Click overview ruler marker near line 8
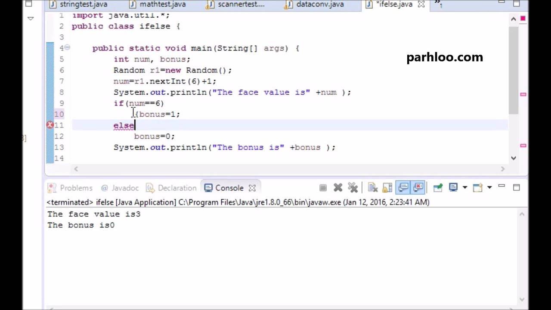This screenshot has width=551, height=310. pos(523,94)
